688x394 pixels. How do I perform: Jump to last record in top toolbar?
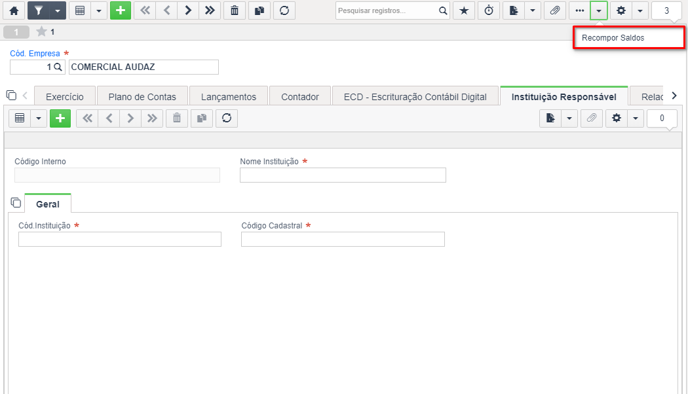click(x=210, y=10)
